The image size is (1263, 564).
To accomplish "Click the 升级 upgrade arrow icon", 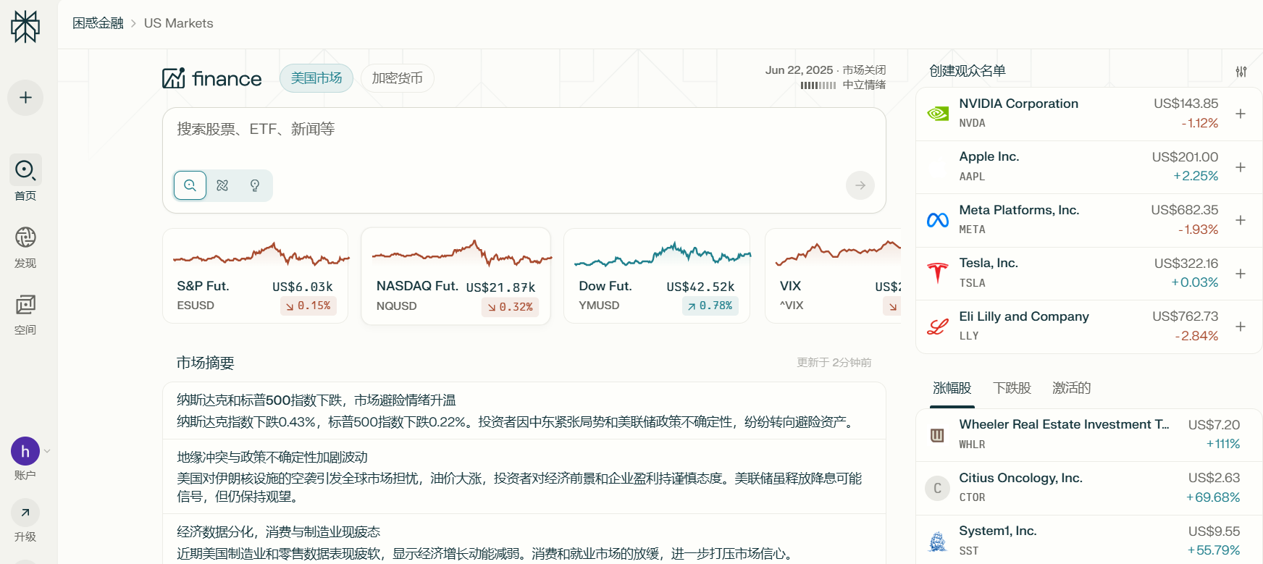I will pos(25,513).
